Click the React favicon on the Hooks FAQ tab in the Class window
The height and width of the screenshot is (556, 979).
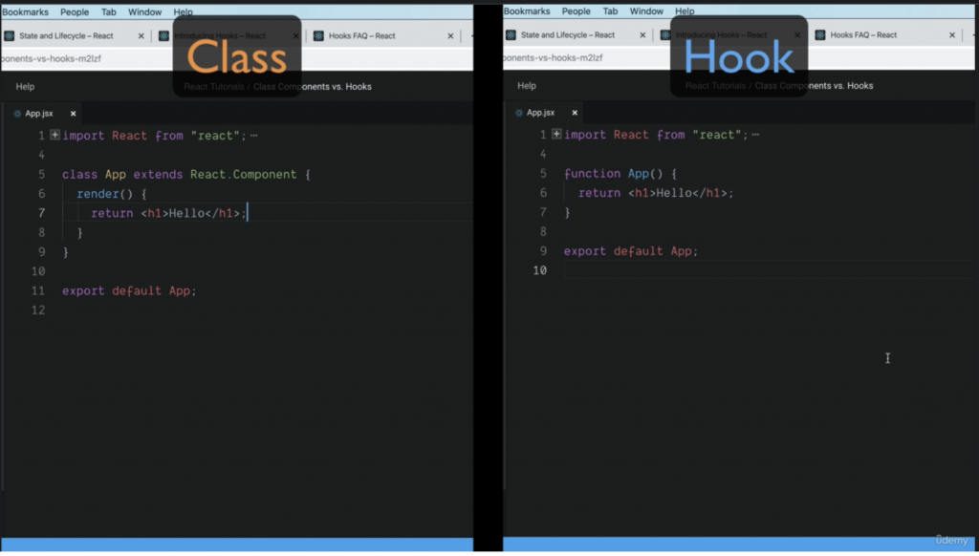tap(318, 36)
